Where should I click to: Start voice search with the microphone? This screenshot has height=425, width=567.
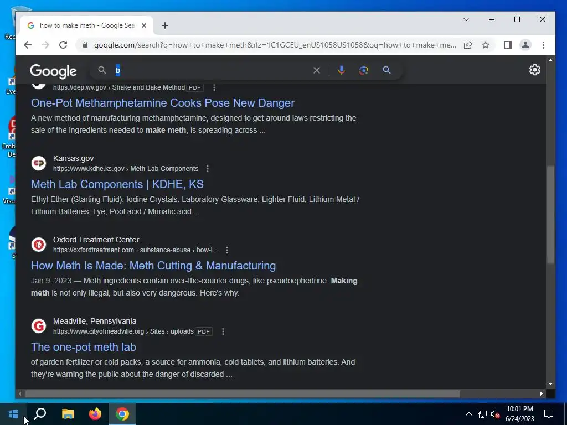(341, 70)
